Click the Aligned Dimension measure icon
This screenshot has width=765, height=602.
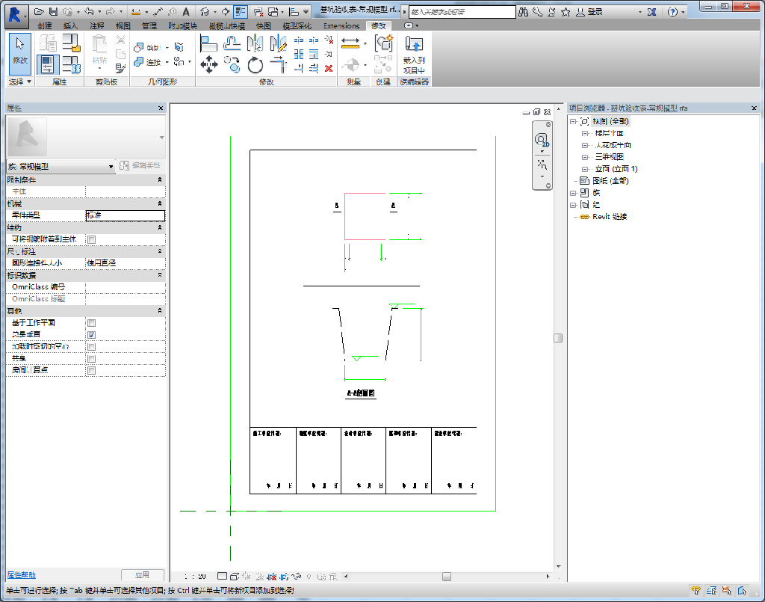[350, 44]
